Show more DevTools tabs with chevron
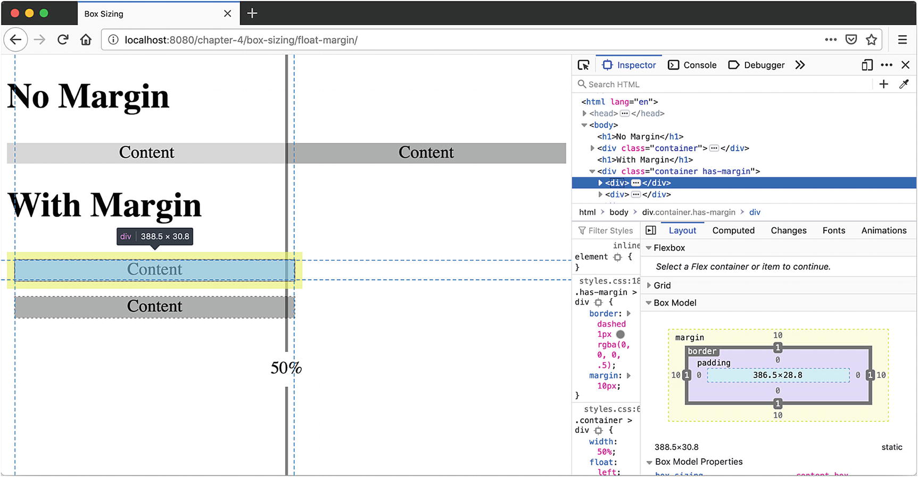918x477 pixels. [x=800, y=65]
